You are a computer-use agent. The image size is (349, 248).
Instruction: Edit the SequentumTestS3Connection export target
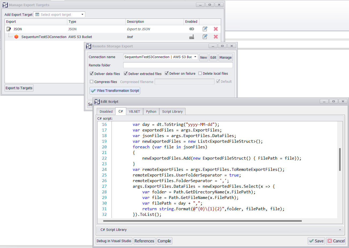pyautogui.click(x=205, y=37)
